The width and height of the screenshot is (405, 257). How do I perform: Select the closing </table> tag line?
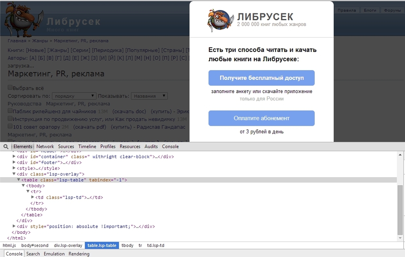pyautogui.click(x=32, y=215)
